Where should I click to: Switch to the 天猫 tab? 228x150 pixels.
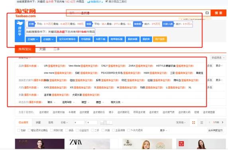(42, 49)
